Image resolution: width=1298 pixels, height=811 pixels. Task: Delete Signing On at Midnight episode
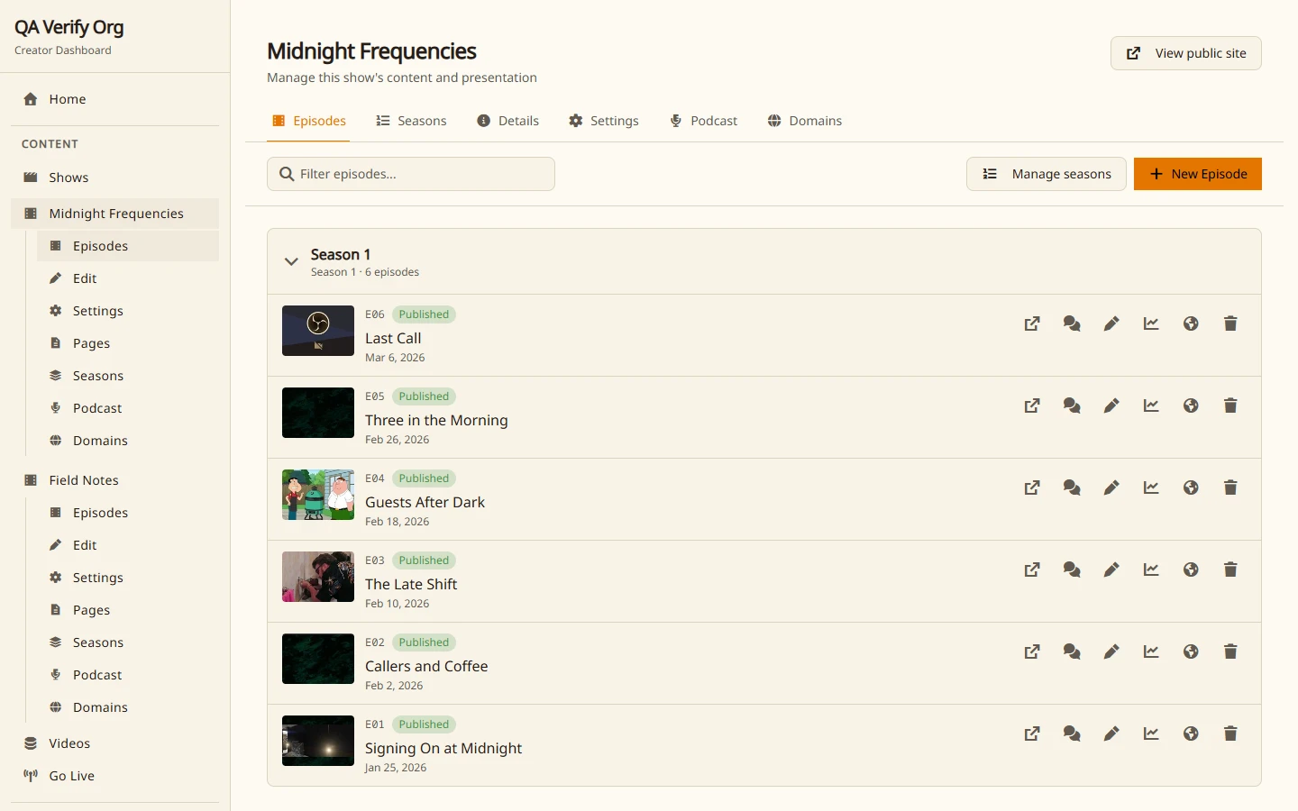1230,734
